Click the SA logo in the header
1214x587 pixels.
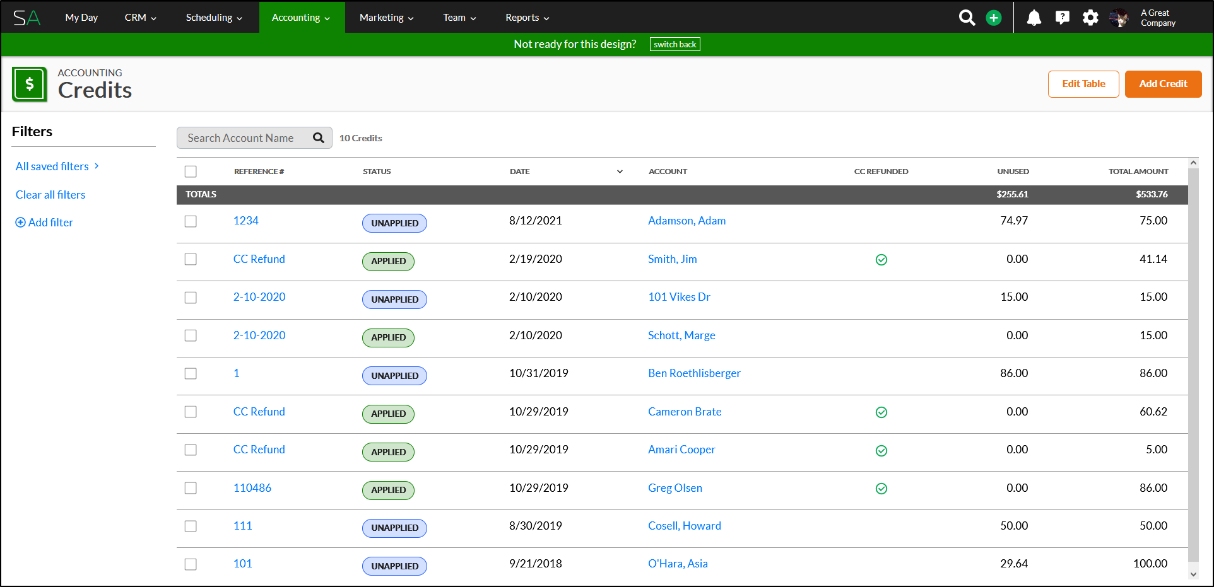pyautogui.click(x=27, y=18)
